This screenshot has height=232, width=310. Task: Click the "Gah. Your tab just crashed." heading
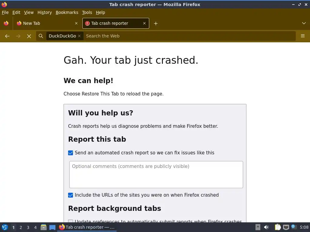click(x=131, y=60)
